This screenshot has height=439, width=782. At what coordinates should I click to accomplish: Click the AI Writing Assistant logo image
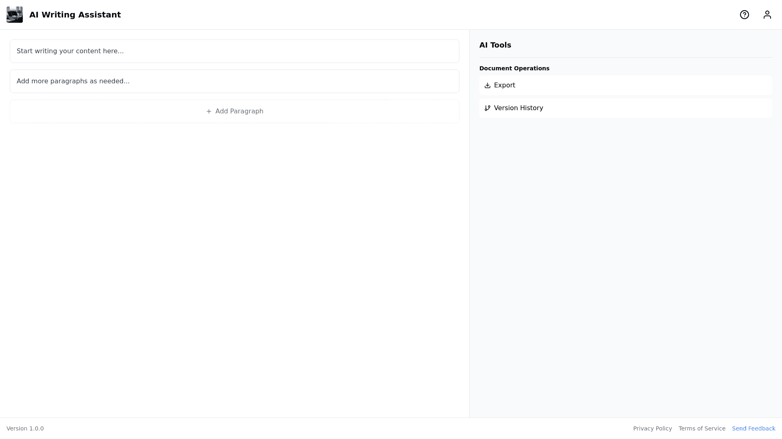tap(15, 15)
